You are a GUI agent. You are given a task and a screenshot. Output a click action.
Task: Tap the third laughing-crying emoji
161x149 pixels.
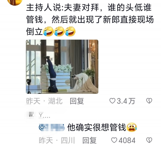pos(70,31)
